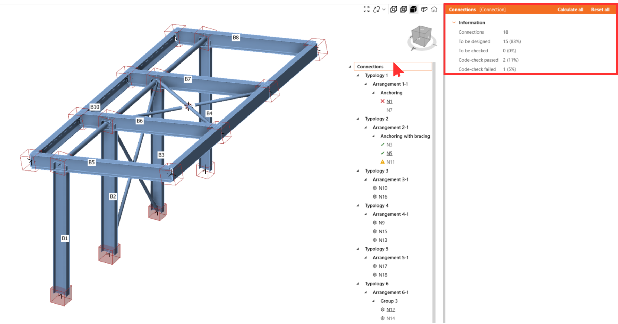This screenshot has width=618, height=324.
Task: Click Reset all in the header
Action: [600, 10]
